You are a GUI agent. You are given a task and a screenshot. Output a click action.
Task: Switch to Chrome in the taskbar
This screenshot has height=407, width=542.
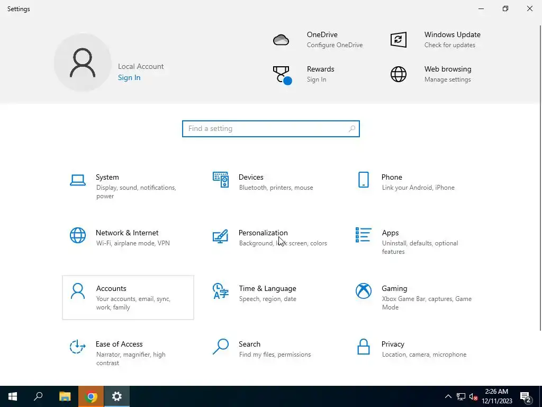[x=91, y=396]
